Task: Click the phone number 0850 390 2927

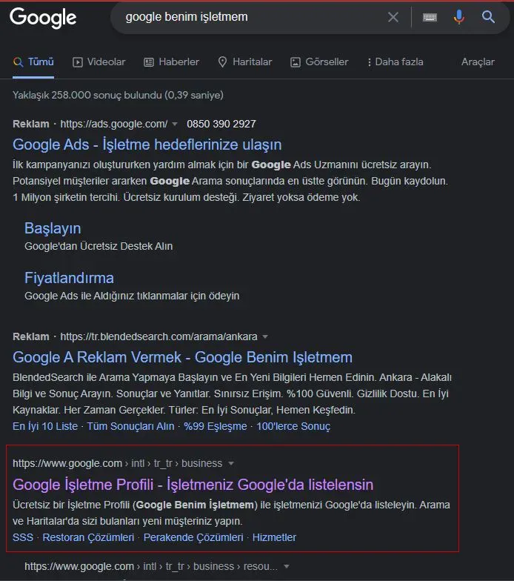Action: click(221, 124)
